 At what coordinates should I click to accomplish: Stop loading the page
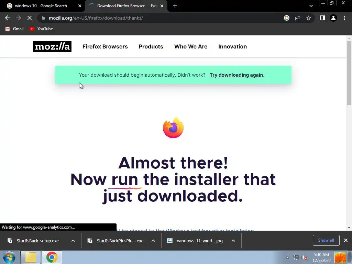pos(30,18)
